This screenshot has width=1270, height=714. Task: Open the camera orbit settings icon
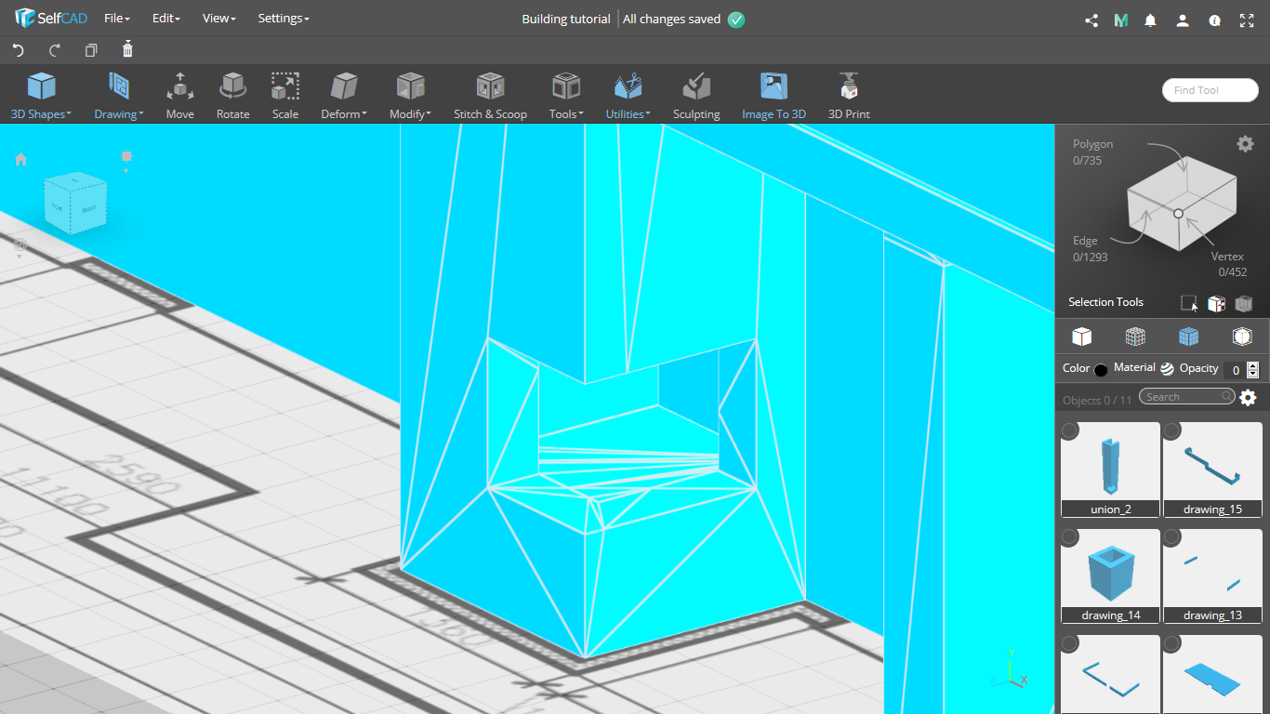[x=20, y=247]
